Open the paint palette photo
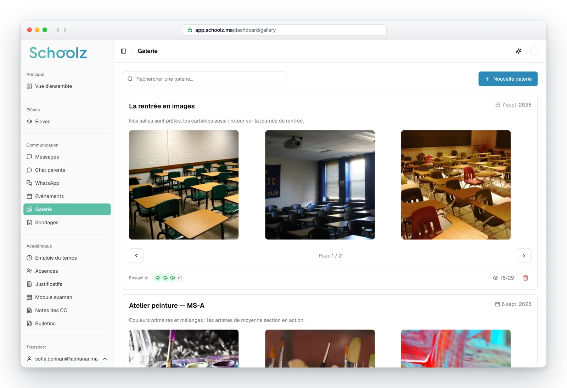The height and width of the screenshot is (388, 567). [184, 348]
